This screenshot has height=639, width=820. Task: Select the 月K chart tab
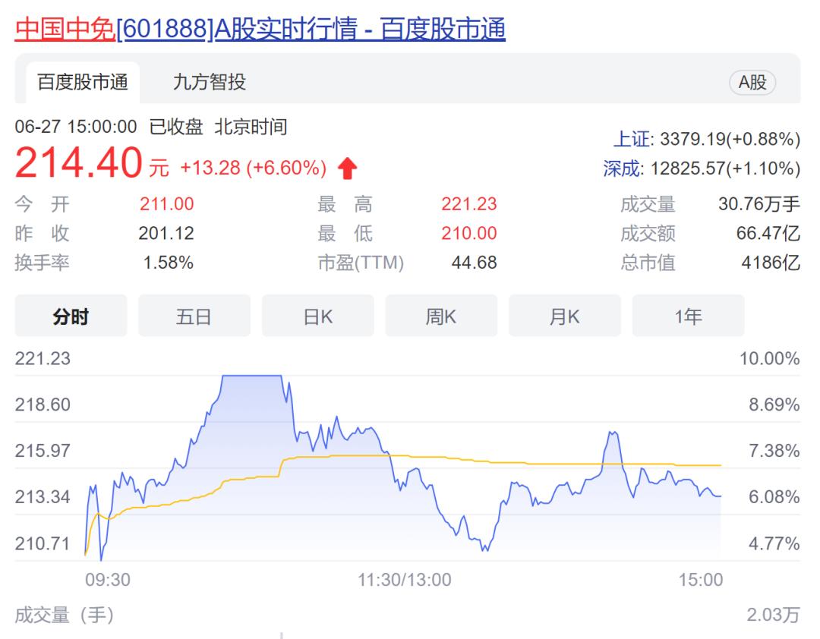(x=564, y=316)
